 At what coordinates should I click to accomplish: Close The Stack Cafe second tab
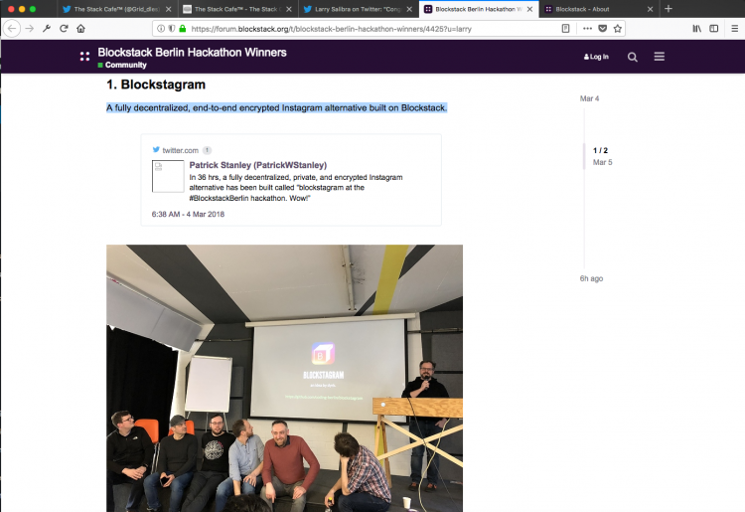click(288, 9)
